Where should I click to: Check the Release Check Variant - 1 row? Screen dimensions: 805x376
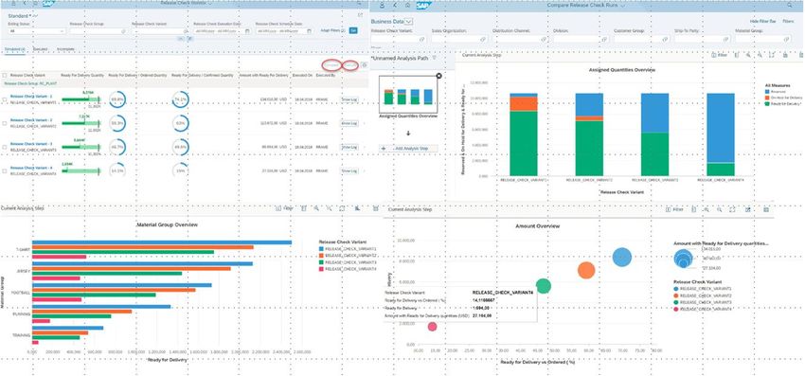(x=5, y=99)
